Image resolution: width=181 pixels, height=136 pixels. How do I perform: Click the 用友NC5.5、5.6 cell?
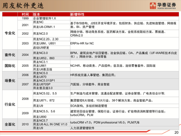(51, 111)
